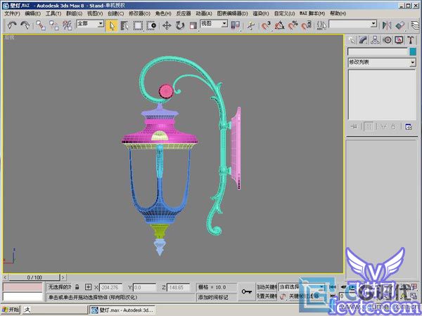The width and height of the screenshot is (422, 316).
Task: Open the 大 item on the taskbar
Action: coord(55,310)
